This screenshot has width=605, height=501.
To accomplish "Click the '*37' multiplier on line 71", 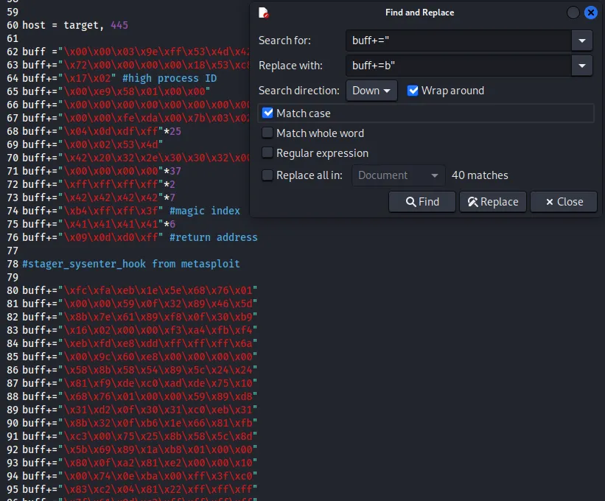I will click(172, 171).
